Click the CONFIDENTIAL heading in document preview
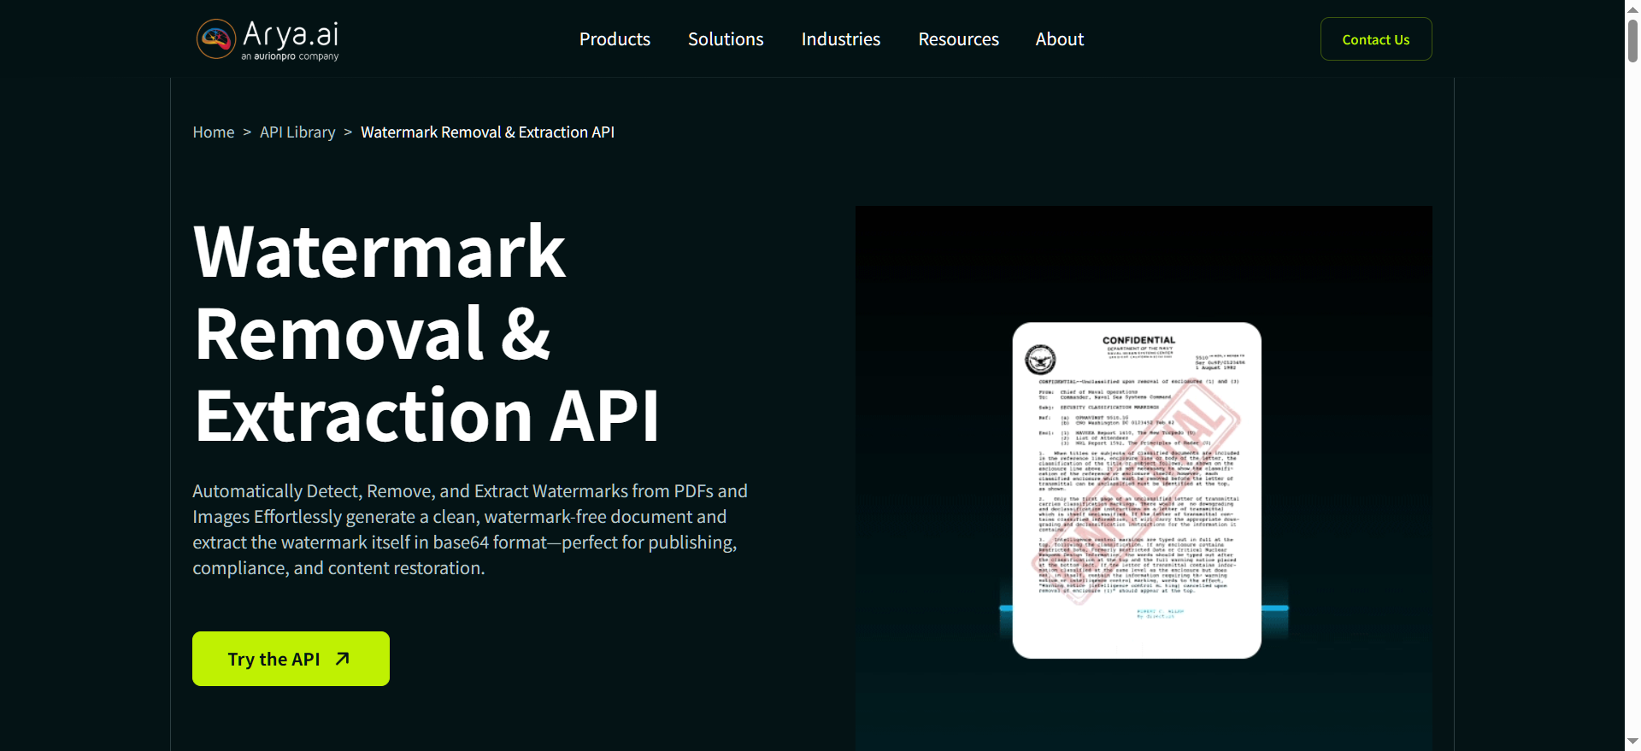This screenshot has height=751, width=1641. pyautogui.click(x=1138, y=340)
